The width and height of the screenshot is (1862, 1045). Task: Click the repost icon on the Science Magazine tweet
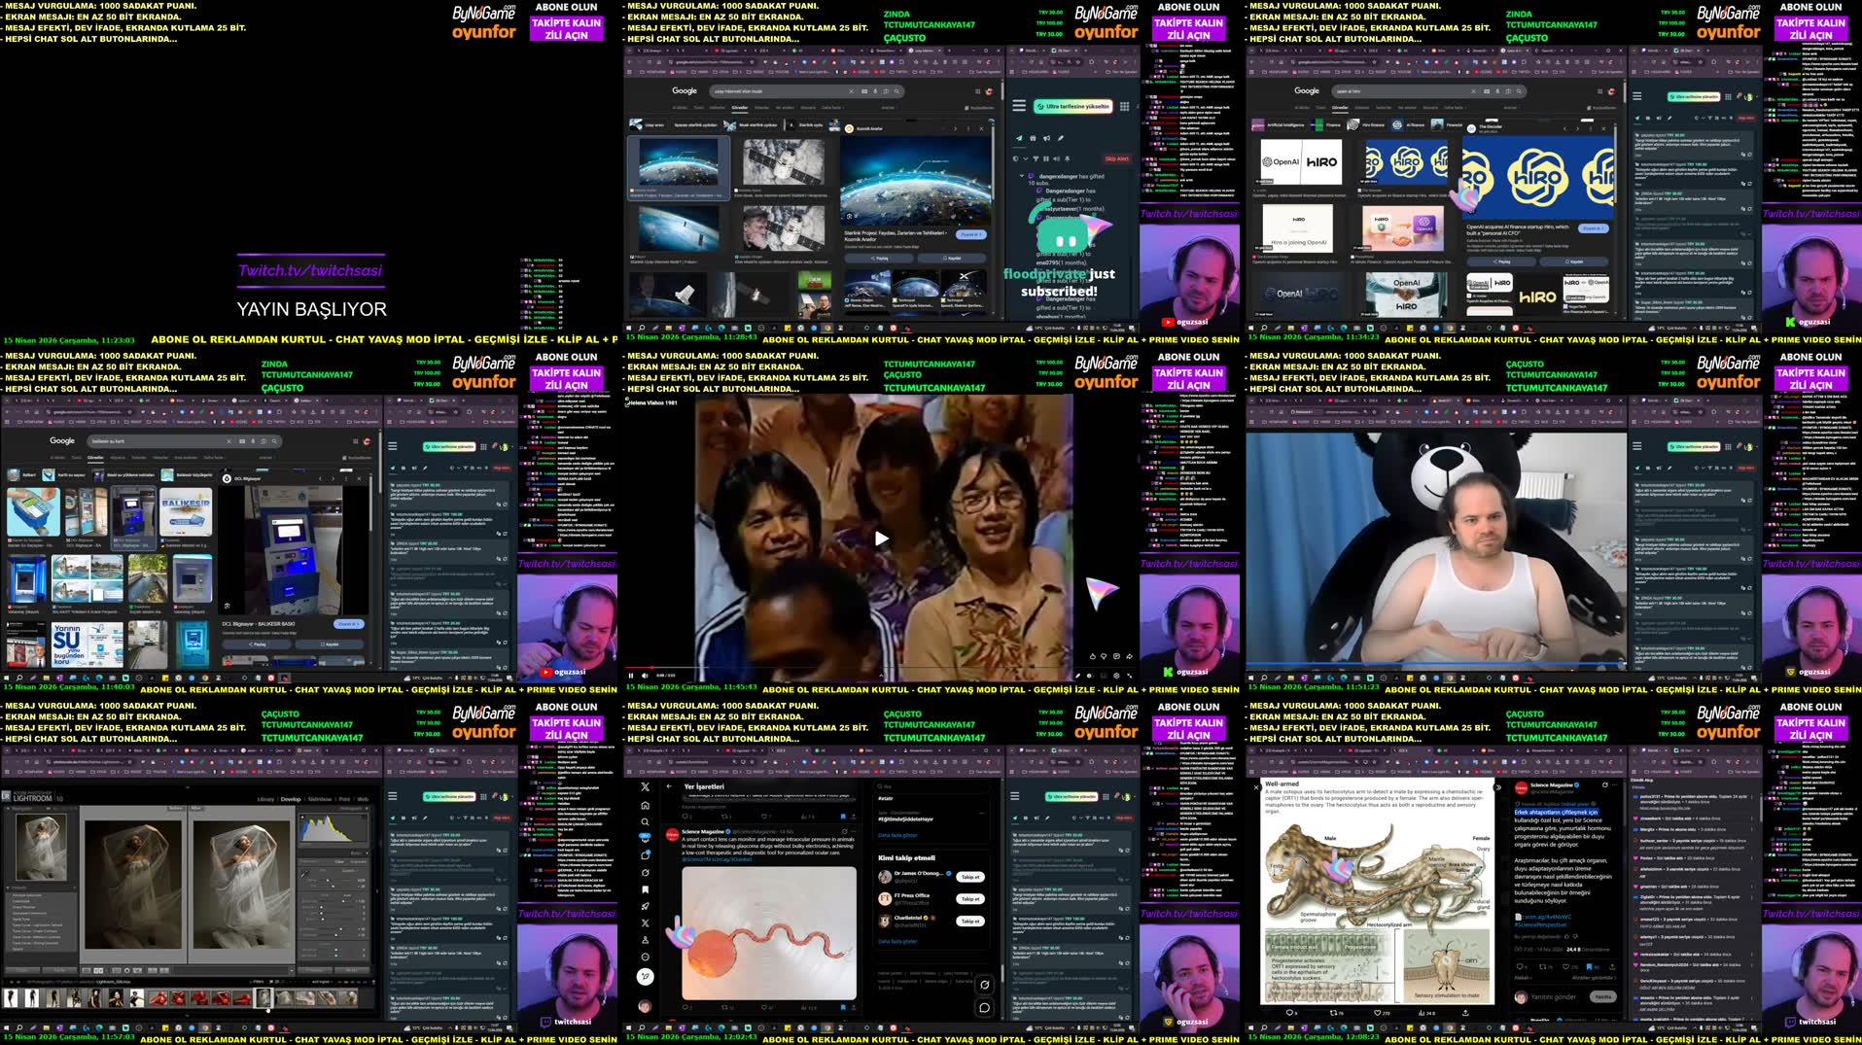tap(724, 1007)
